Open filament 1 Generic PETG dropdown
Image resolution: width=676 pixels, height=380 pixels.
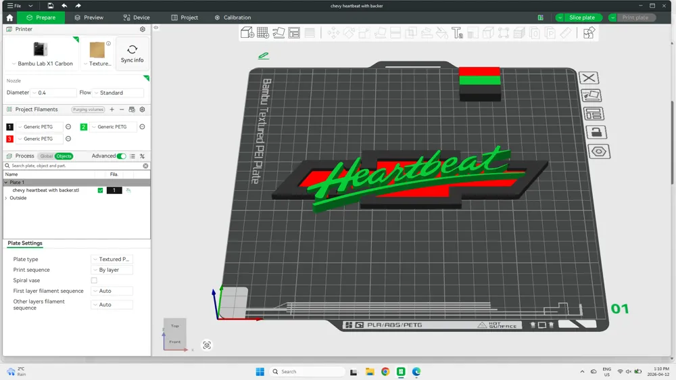pos(39,127)
